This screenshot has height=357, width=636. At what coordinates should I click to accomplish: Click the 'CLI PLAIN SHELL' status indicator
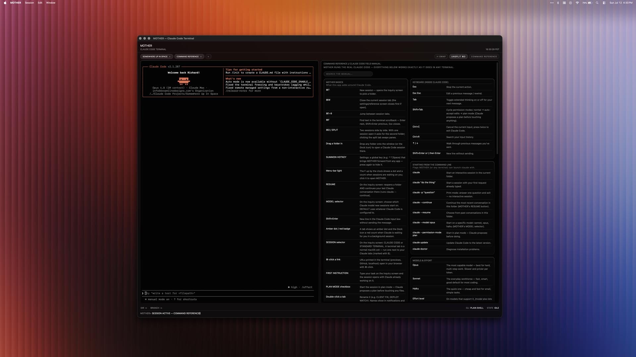coord(474,308)
